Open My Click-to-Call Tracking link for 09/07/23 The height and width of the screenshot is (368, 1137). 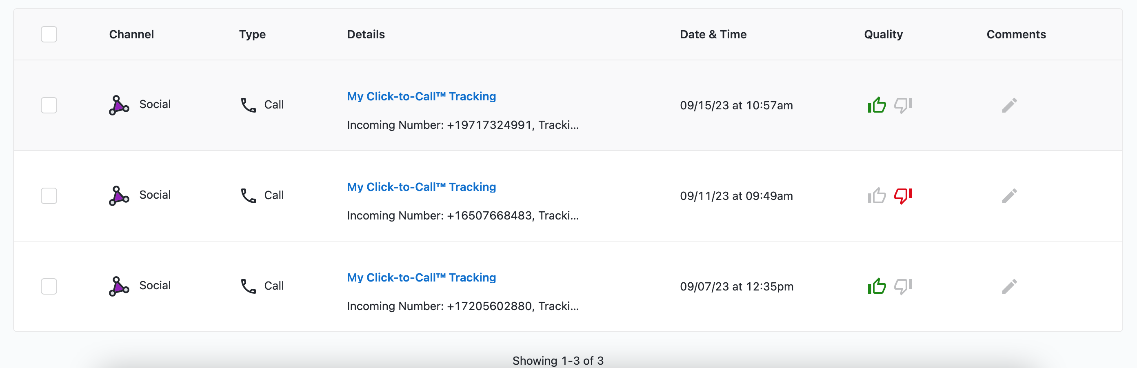coord(421,277)
